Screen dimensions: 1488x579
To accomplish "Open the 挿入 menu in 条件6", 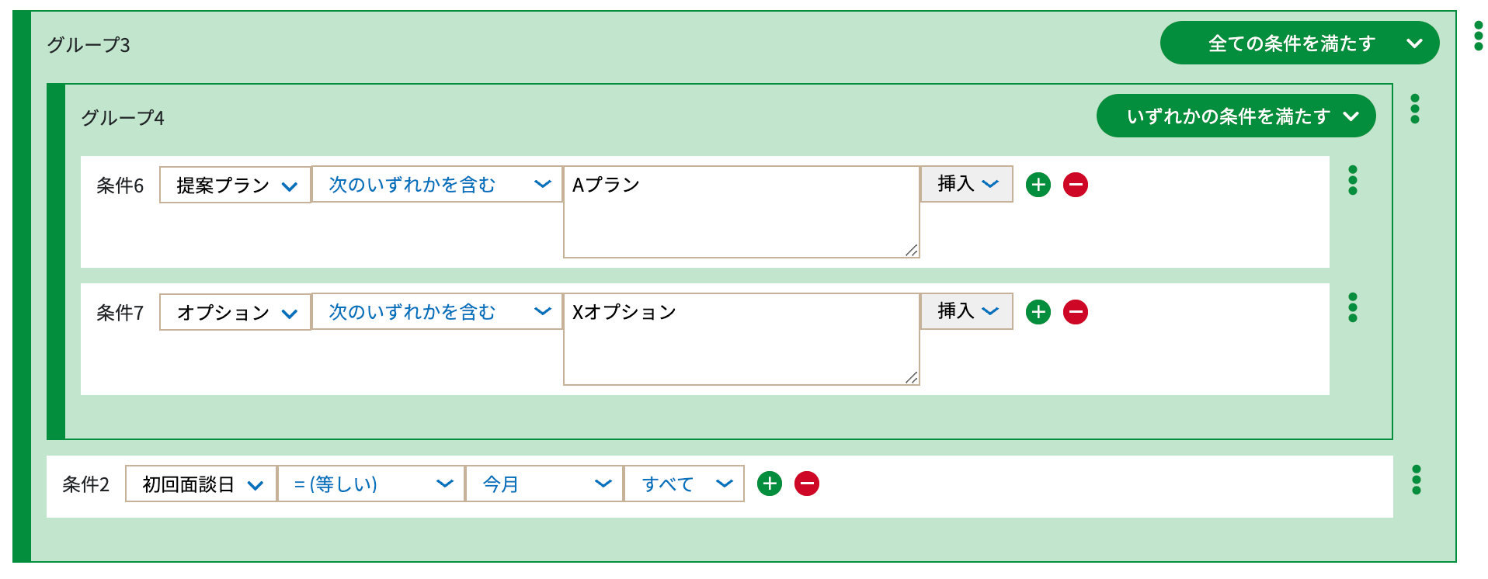I will [967, 184].
